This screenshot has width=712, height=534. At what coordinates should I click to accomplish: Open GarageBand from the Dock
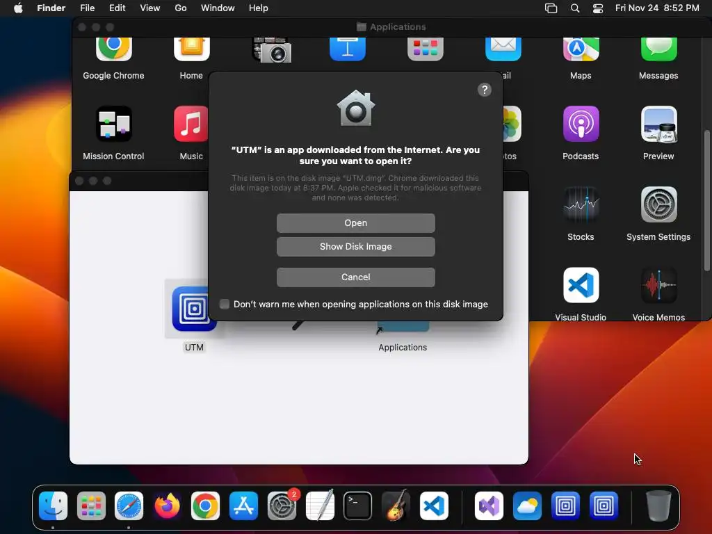[396, 505]
